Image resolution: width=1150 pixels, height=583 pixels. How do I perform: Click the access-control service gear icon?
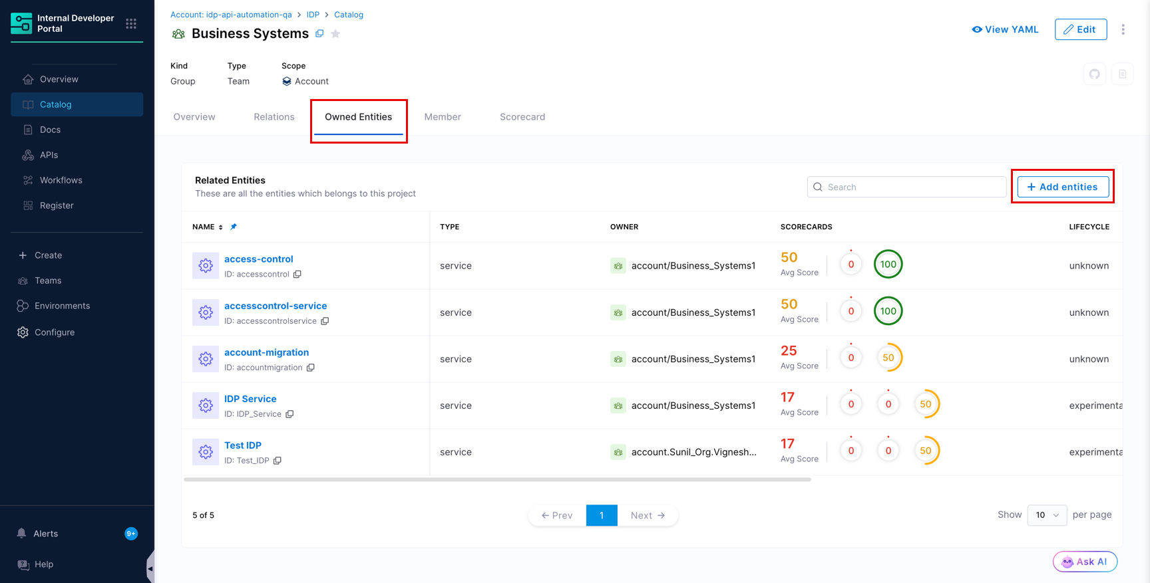pyautogui.click(x=206, y=265)
